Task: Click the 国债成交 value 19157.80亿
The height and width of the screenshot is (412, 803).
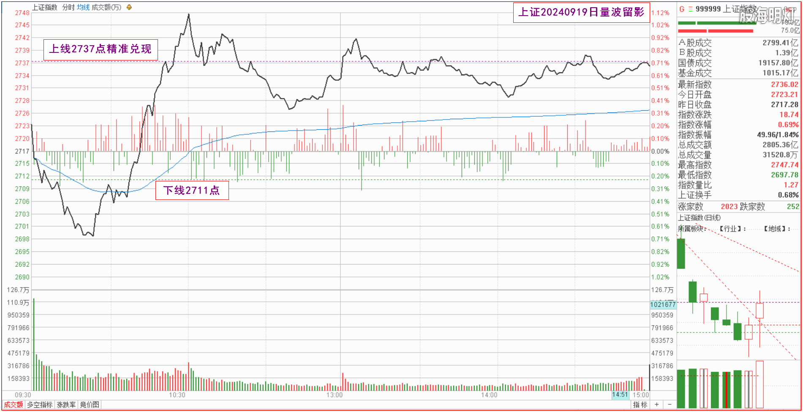Action: tap(778, 63)
